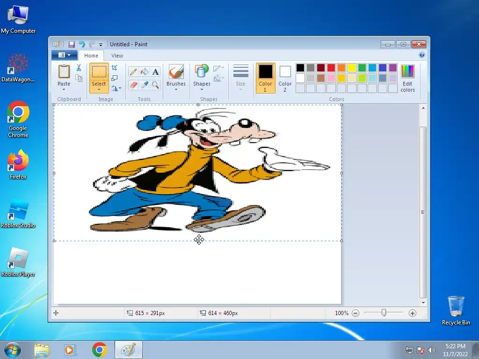This screenshot has width=479, height=359.
Task: Click the Paint taskbar button
Action: click(129, 350)
